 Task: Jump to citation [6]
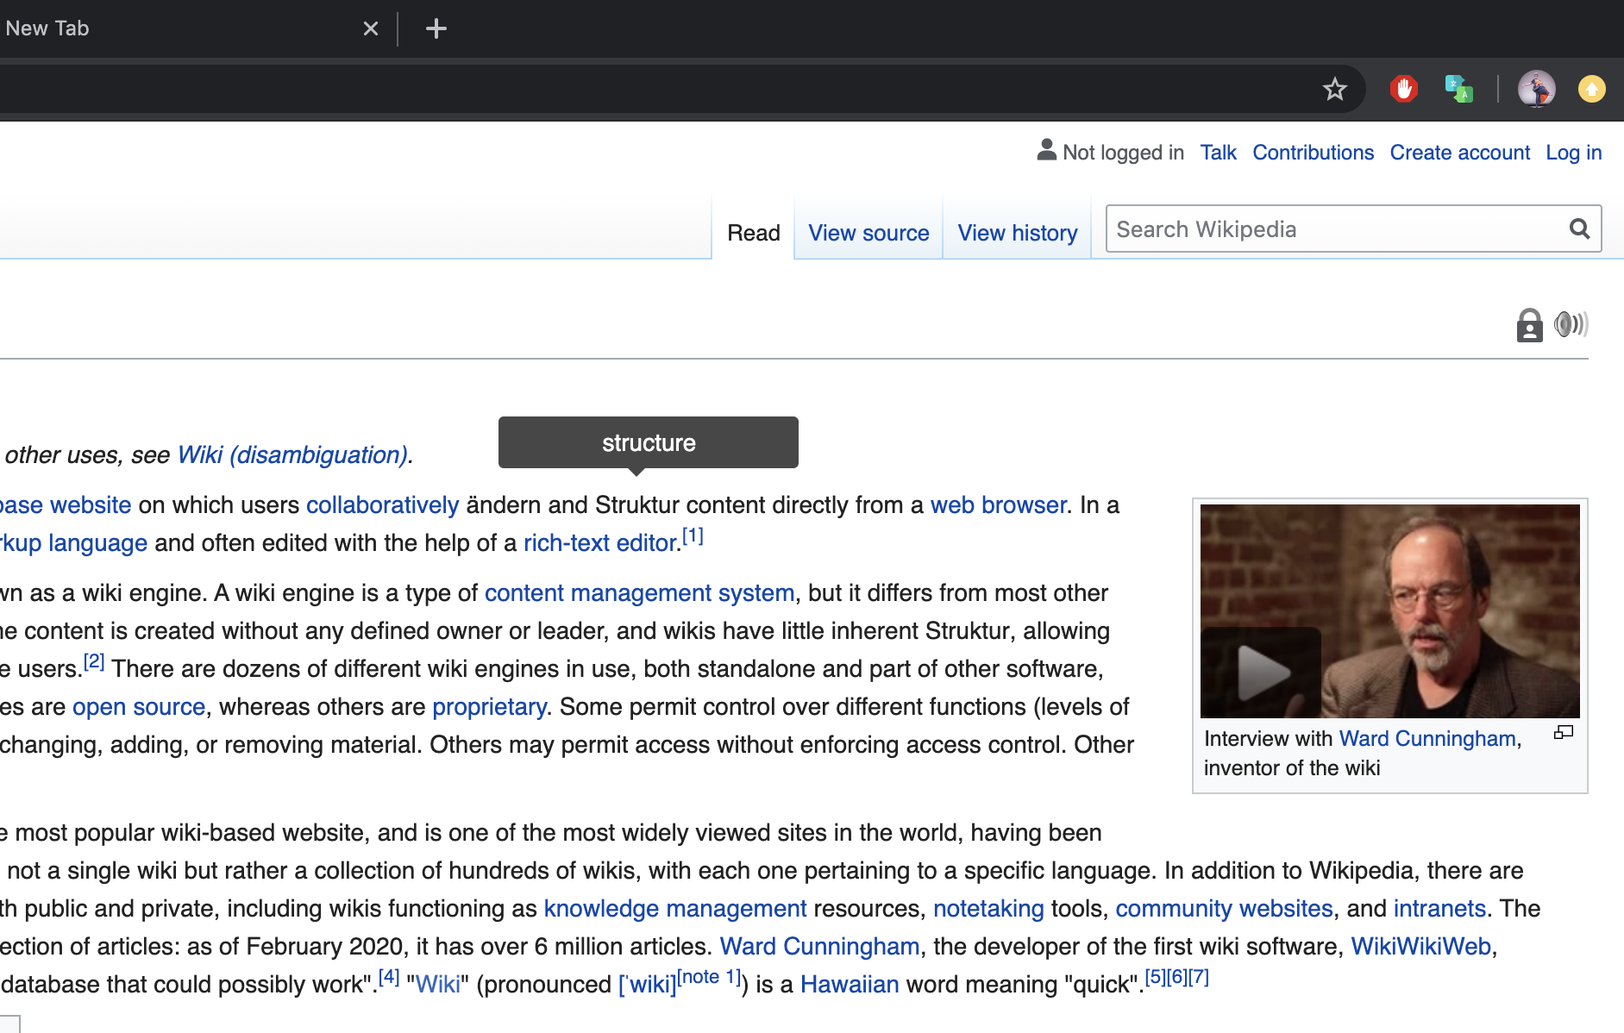1177,977
